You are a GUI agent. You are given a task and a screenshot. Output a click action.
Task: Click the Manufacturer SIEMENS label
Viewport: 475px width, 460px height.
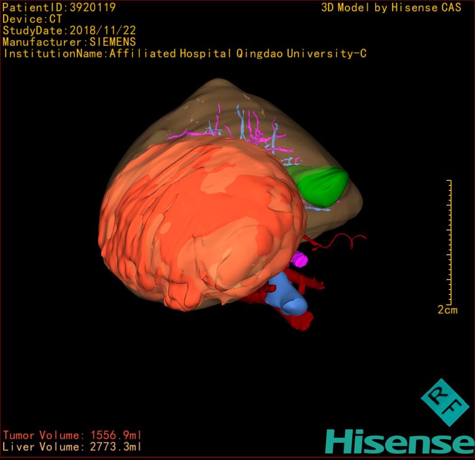tap(69, 42)
